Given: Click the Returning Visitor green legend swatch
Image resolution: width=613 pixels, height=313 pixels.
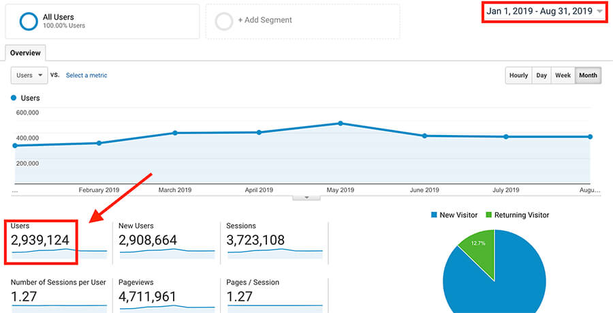Looking at the screenshot, I should coord(488,215).
